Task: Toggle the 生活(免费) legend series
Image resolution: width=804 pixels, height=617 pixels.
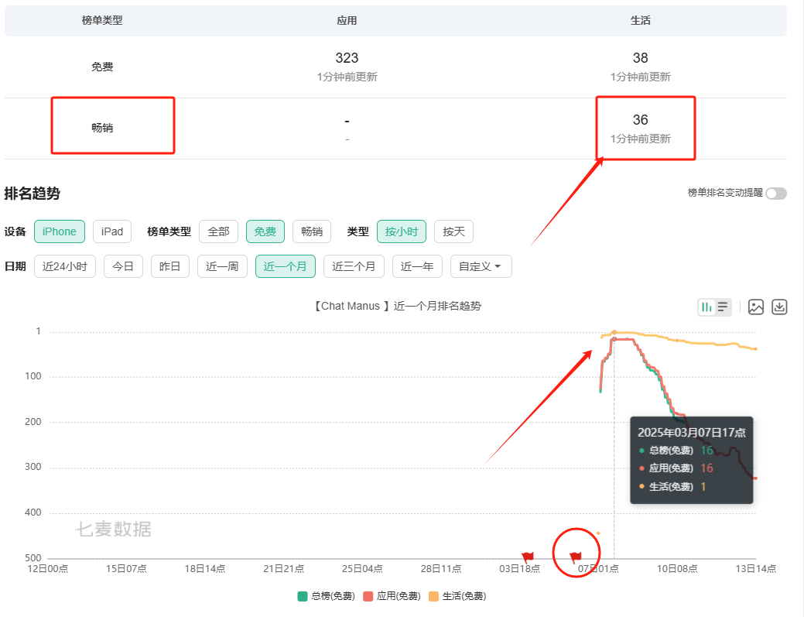Action: click(458, 596)
